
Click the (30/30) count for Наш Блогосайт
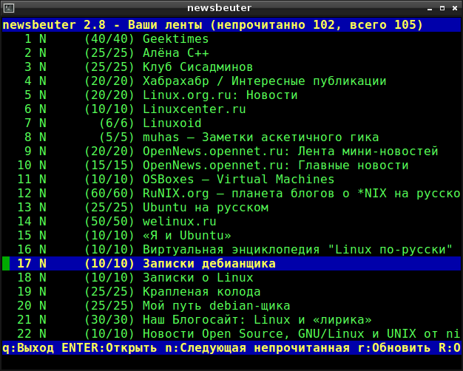(109, 320)
